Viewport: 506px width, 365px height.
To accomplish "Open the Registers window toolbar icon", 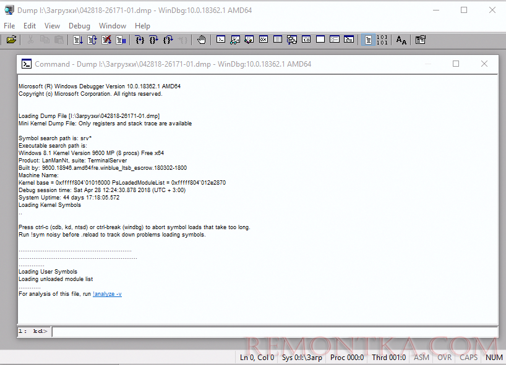I will coord(264,40).
